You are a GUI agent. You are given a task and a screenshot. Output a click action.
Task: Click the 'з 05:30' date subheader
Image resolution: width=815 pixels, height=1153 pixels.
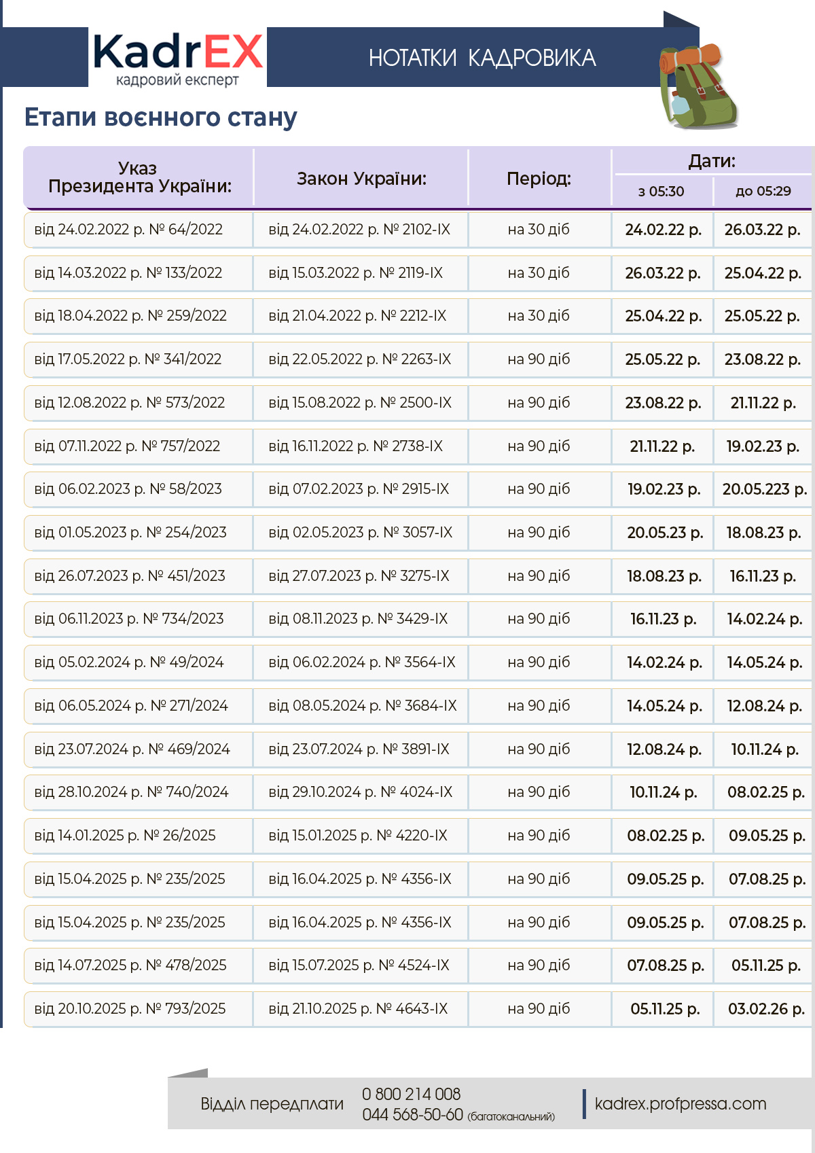pos(661,192)
